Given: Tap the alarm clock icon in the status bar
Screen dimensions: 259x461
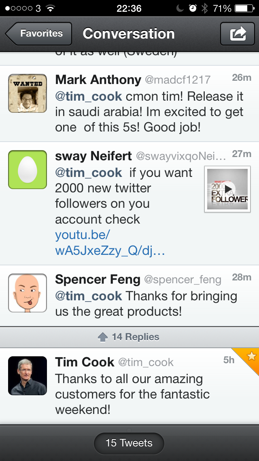Looking at the screenshot, I should pos(193,8).
